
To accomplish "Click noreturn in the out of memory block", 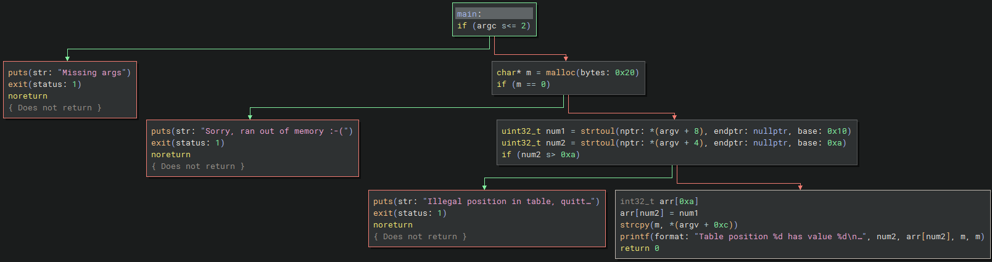I will [171, 155].
